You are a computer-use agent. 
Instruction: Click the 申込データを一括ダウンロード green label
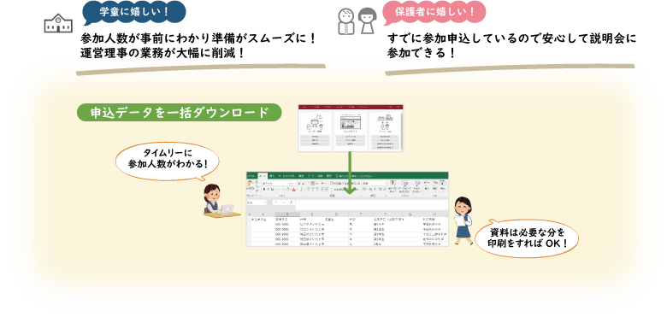tap(179, 113)
